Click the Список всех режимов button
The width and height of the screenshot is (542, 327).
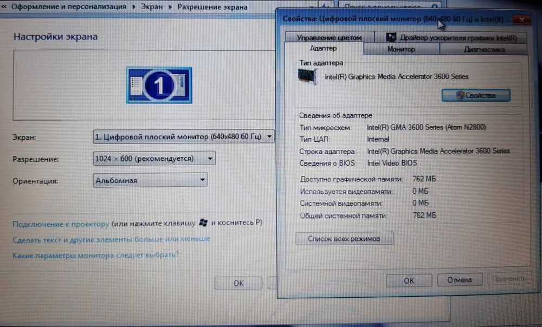pyautogui.click(x=344, y=239)
